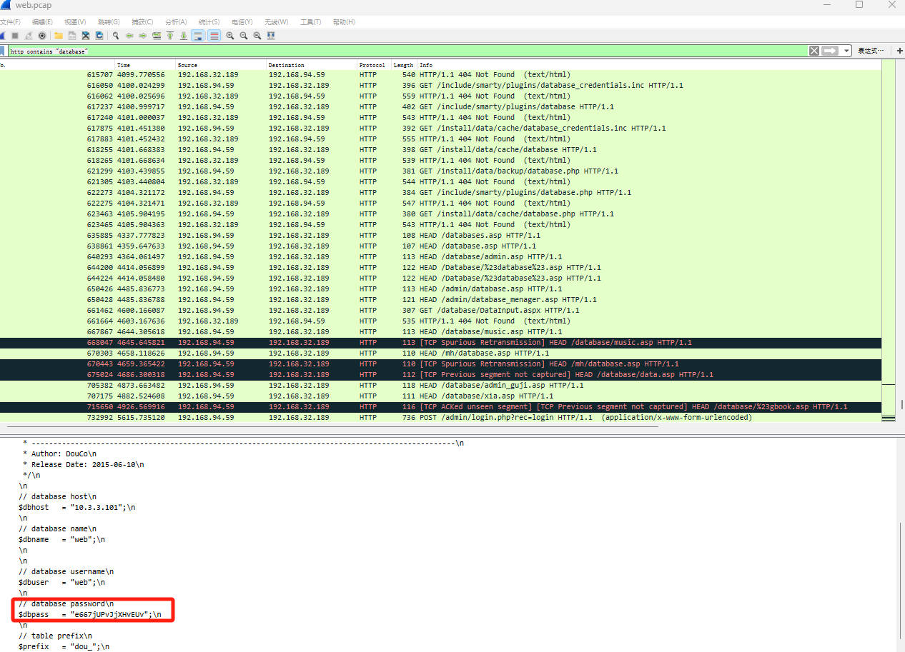Stop the running packet capture
The image size is (905, 652).
[x=14, y=36]
